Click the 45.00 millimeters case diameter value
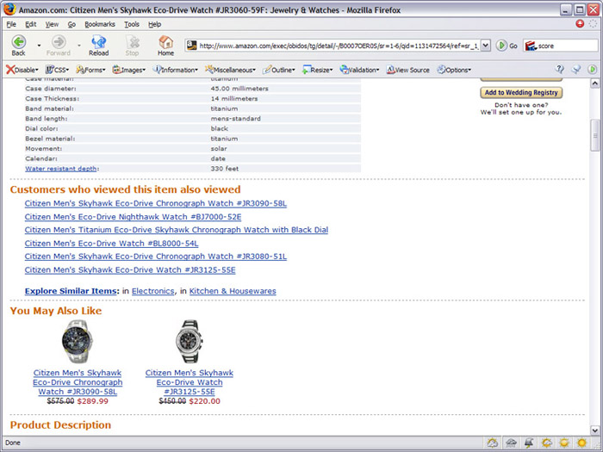The image size is (603, 452). 239,89
